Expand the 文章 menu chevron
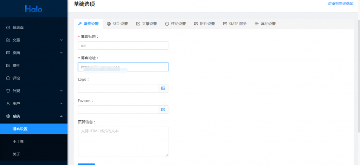Screen dimensions: 360x165 click(61, 40)
